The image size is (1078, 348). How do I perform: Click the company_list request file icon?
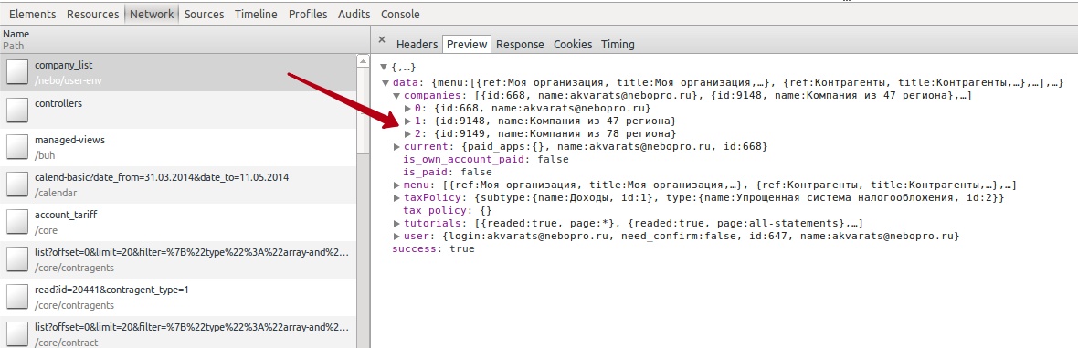(17, 72)
